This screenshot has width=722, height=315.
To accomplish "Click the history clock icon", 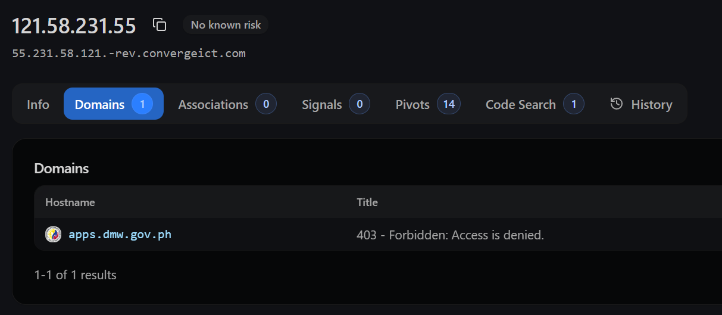I will [617, 104].
